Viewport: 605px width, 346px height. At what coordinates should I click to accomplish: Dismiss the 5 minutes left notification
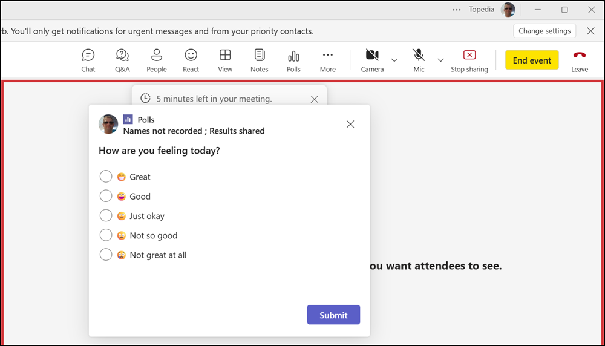tap(314, 99)
